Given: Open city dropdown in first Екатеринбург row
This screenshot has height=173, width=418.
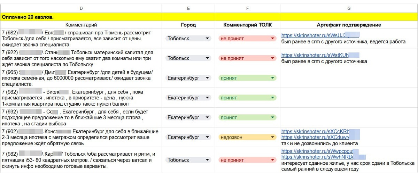Looking at the screenshot, I should click(x=208, y=78).
